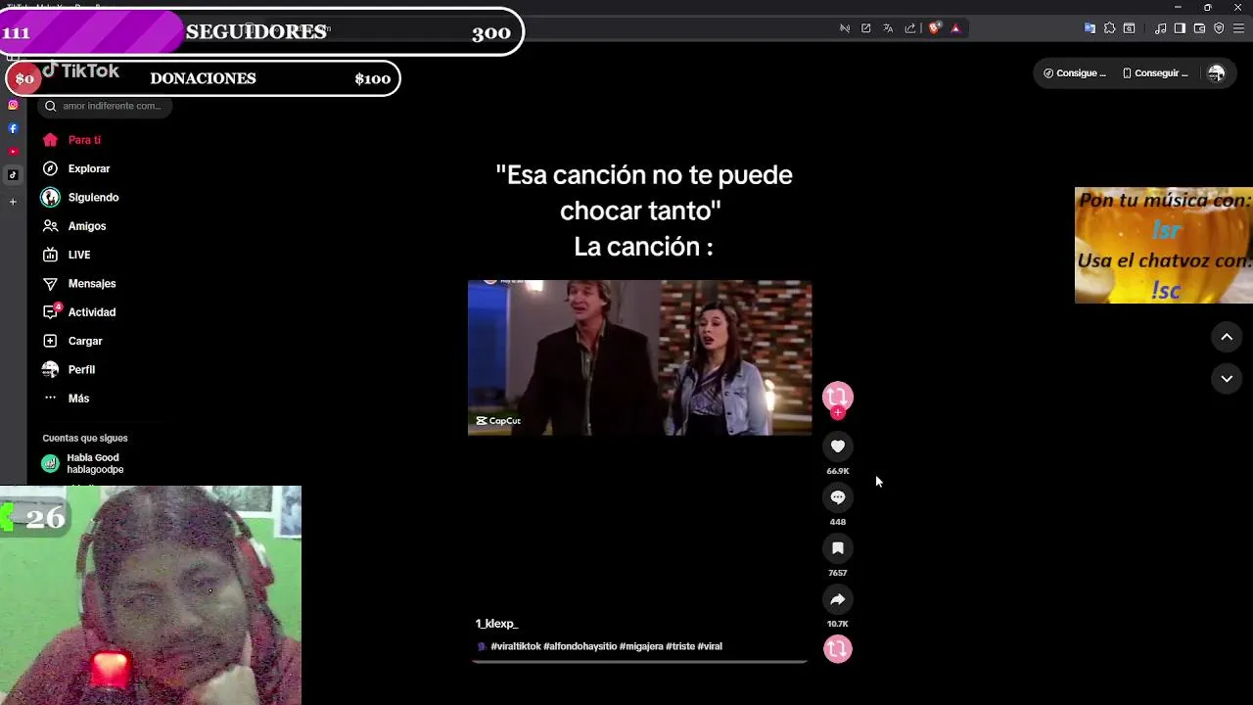Go to next video with down chevron
The height and width of the screenshot is (705, 1253).
click(1227, 379)
